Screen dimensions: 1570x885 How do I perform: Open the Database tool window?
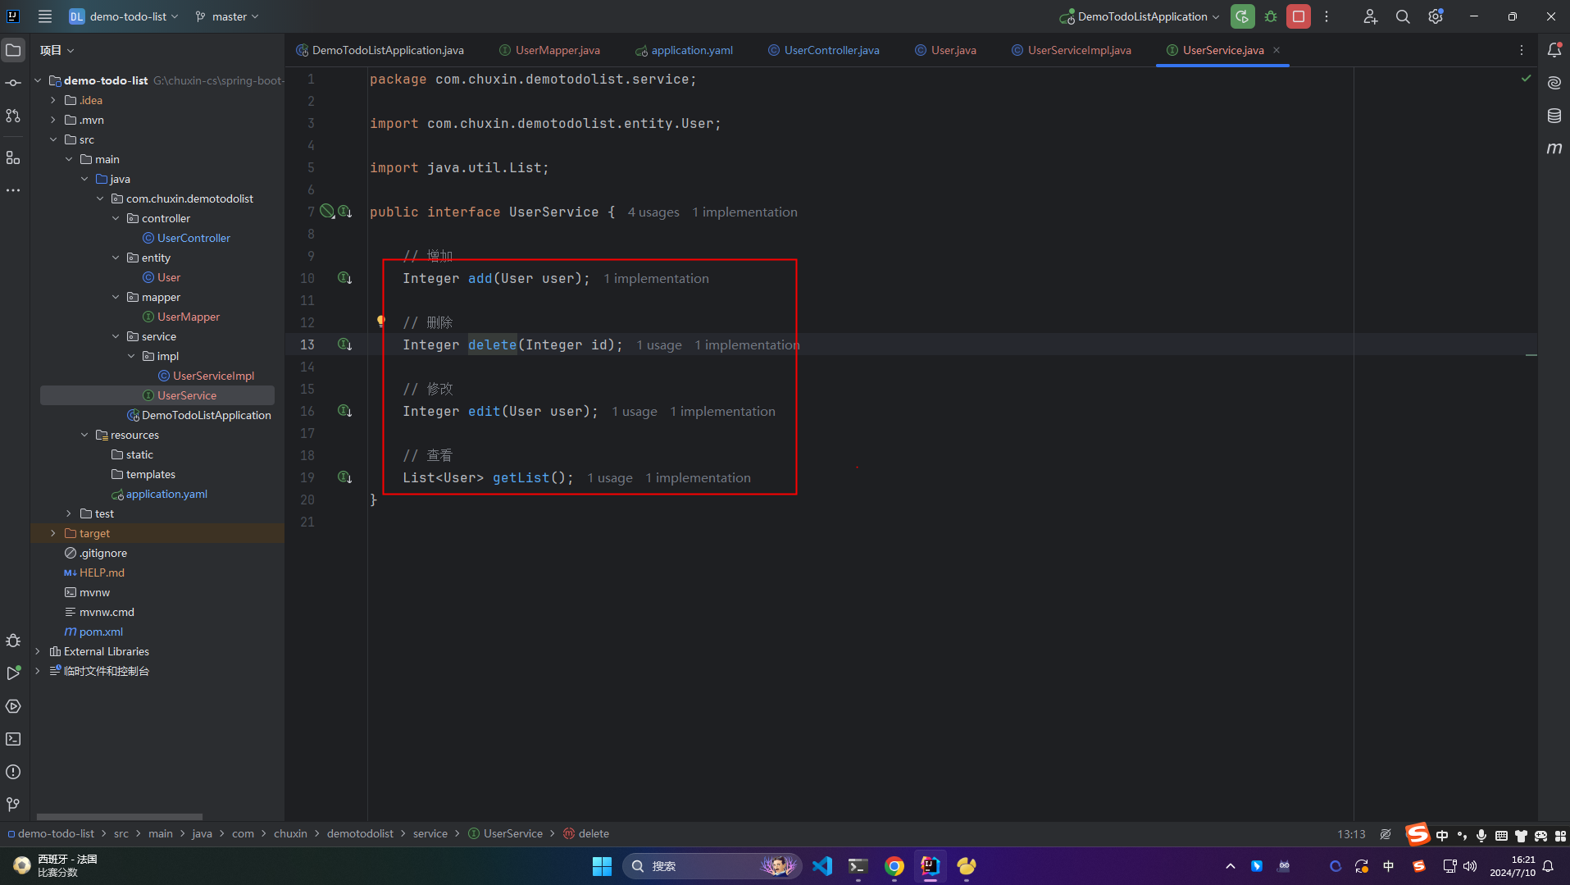pos(1554,116)
